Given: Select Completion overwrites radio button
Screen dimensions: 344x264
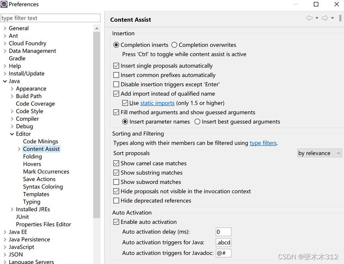Looking at the screenshot, I should pyautogui.click(x=174, y=45).
